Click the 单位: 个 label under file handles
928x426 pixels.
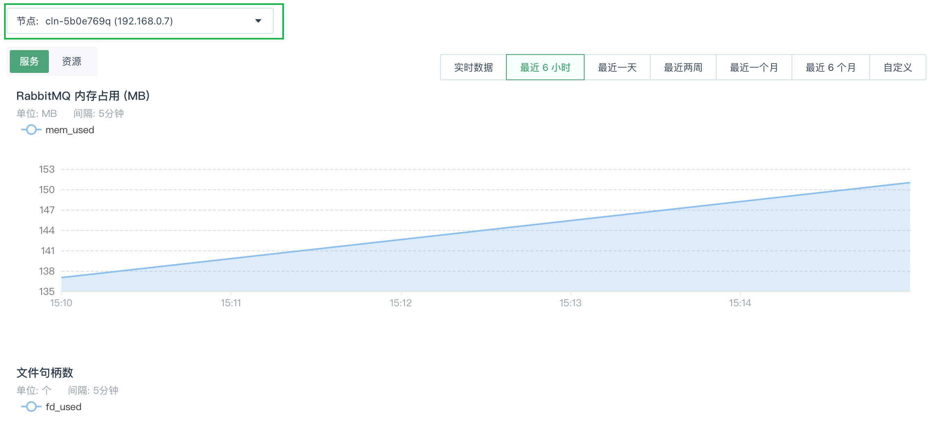(34, 391)
